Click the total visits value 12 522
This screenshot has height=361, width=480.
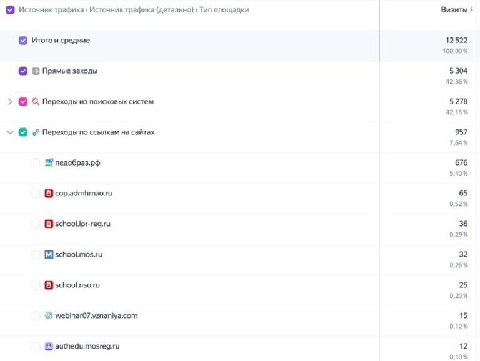pyautogui.click(x=456, y=41)
